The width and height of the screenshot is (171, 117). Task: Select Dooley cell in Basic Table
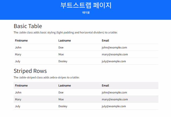click(x=63, y=61)
